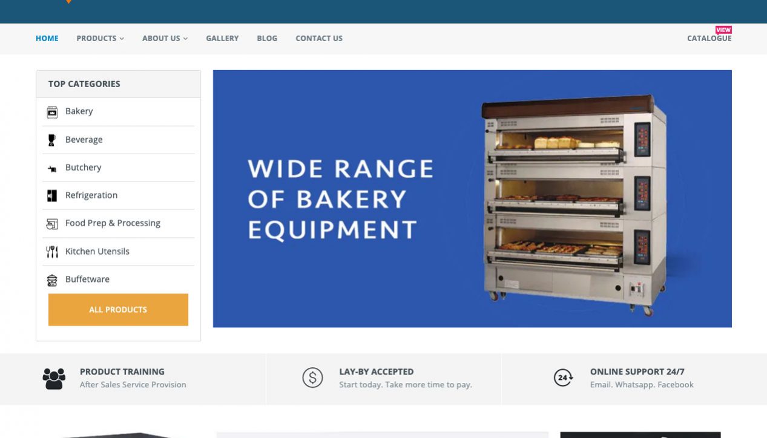Click the Kitchen Utensils cutlery icon
The height and width of the screenshot is (438, 767).
coord(52,252)
